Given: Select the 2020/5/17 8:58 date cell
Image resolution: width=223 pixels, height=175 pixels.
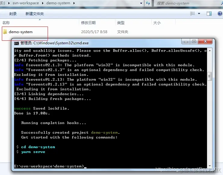Looking at the screenshot, I should (94, 32).
